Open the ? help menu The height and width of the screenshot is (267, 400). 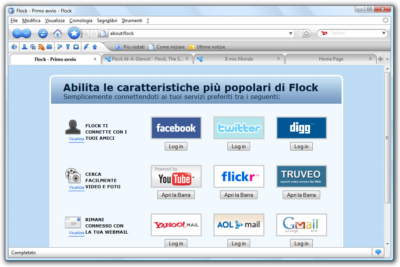(148, 21)
